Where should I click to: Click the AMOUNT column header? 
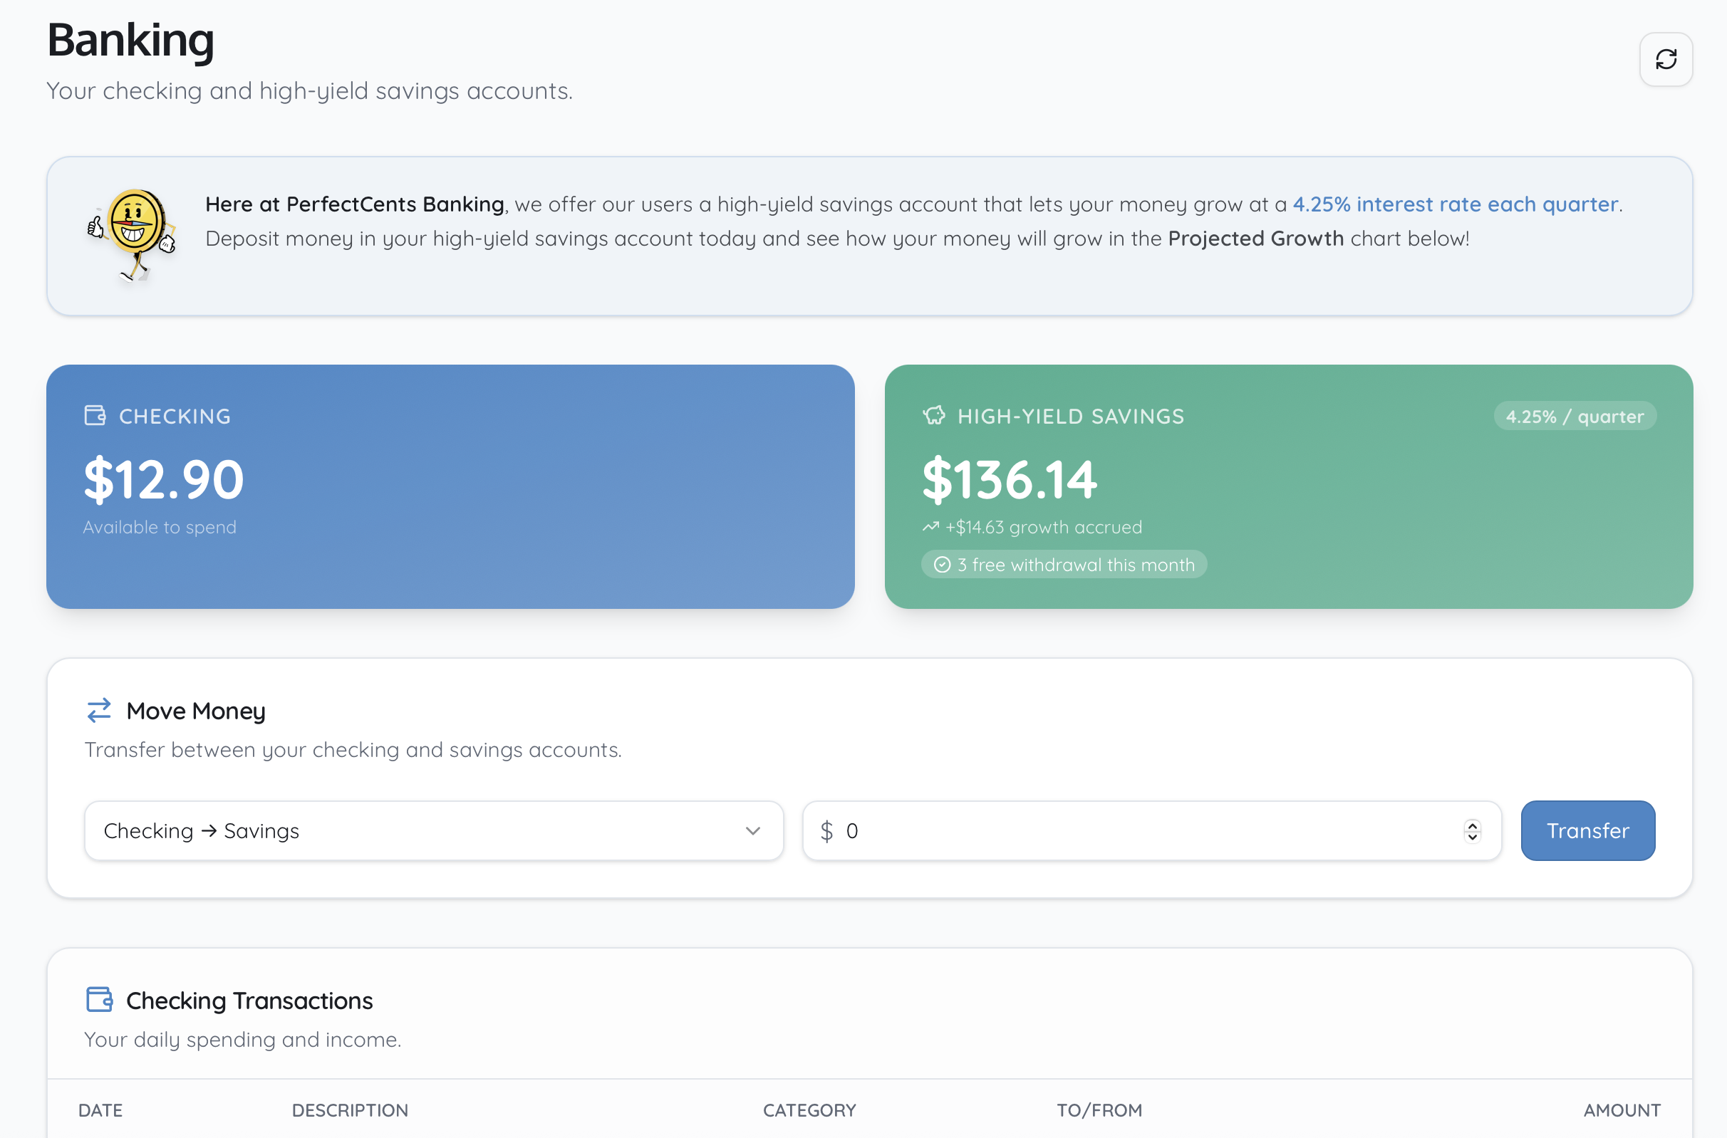tap(1621, 1110)
